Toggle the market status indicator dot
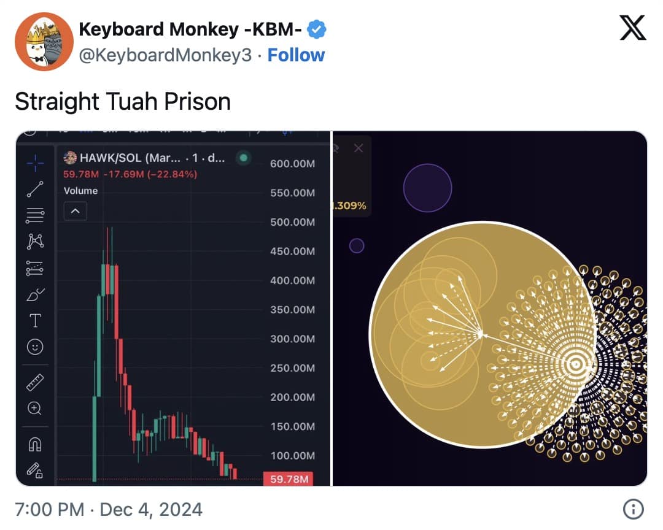This screenshot has width=663, height=530. (x=244, y=158)
